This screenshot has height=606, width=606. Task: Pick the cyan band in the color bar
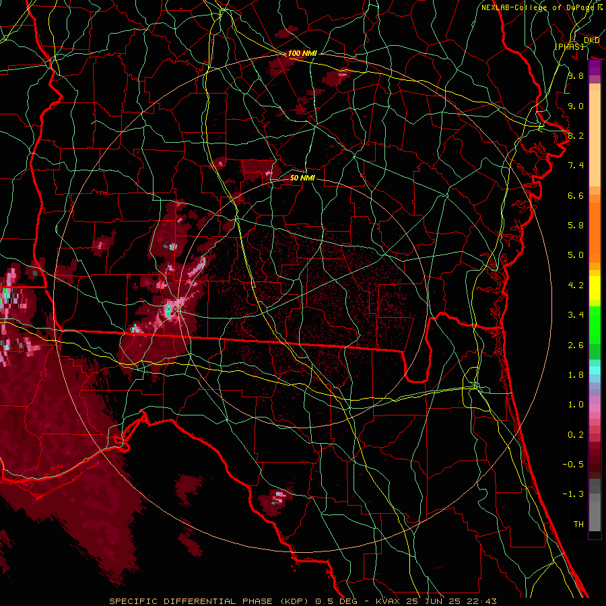point(595,370)
